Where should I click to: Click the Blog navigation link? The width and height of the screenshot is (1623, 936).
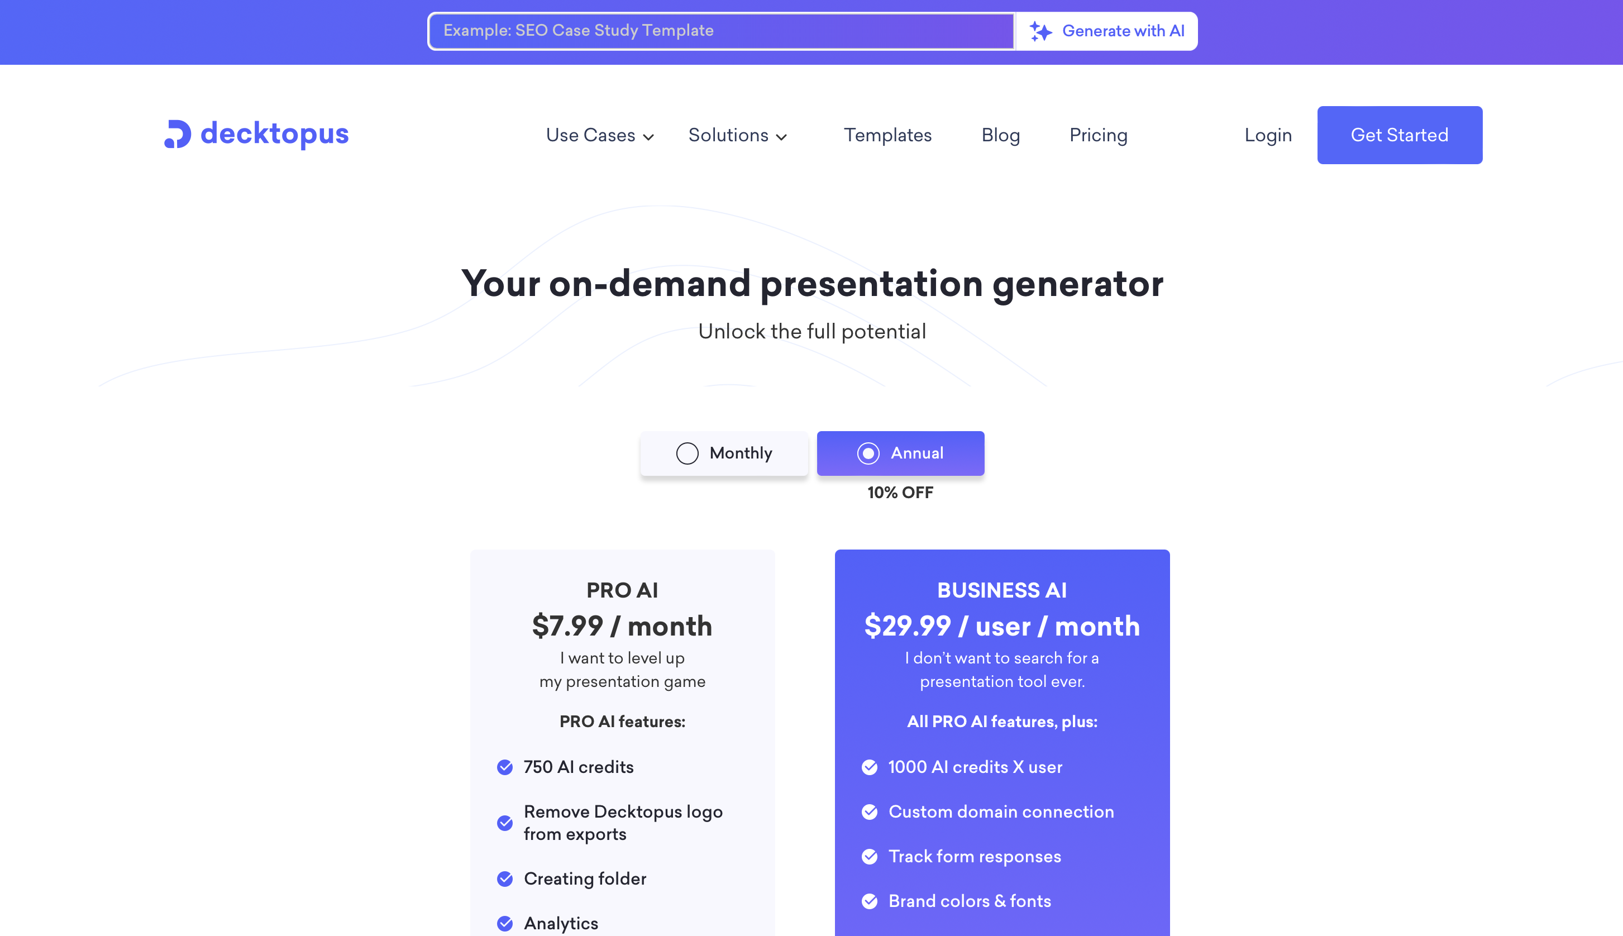coord(1001,135)
